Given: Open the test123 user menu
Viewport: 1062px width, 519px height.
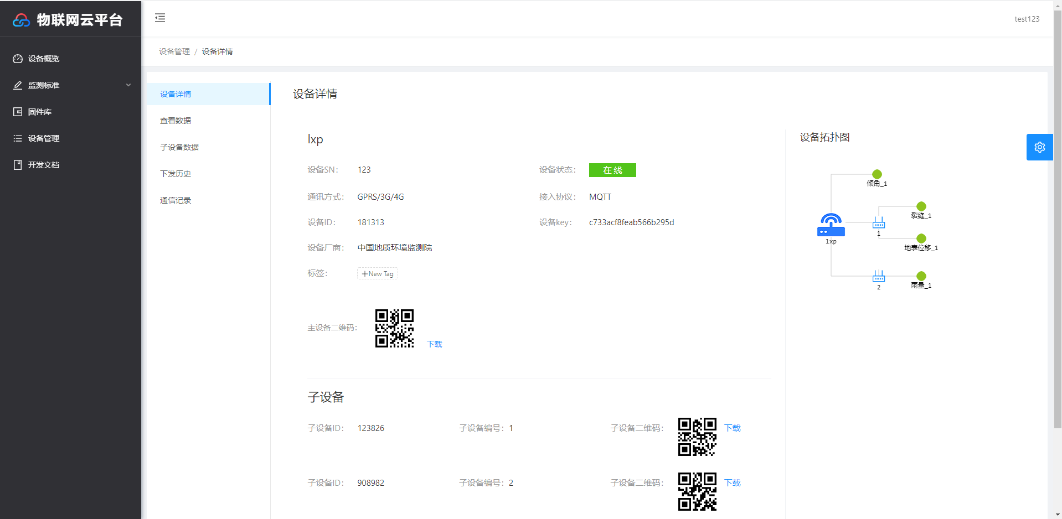Looking at the screenshot, I should 1027,19.
